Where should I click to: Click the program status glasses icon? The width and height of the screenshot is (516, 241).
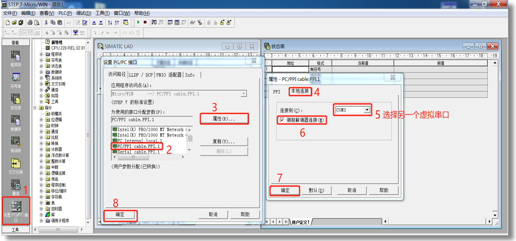(x=193, y=23)
